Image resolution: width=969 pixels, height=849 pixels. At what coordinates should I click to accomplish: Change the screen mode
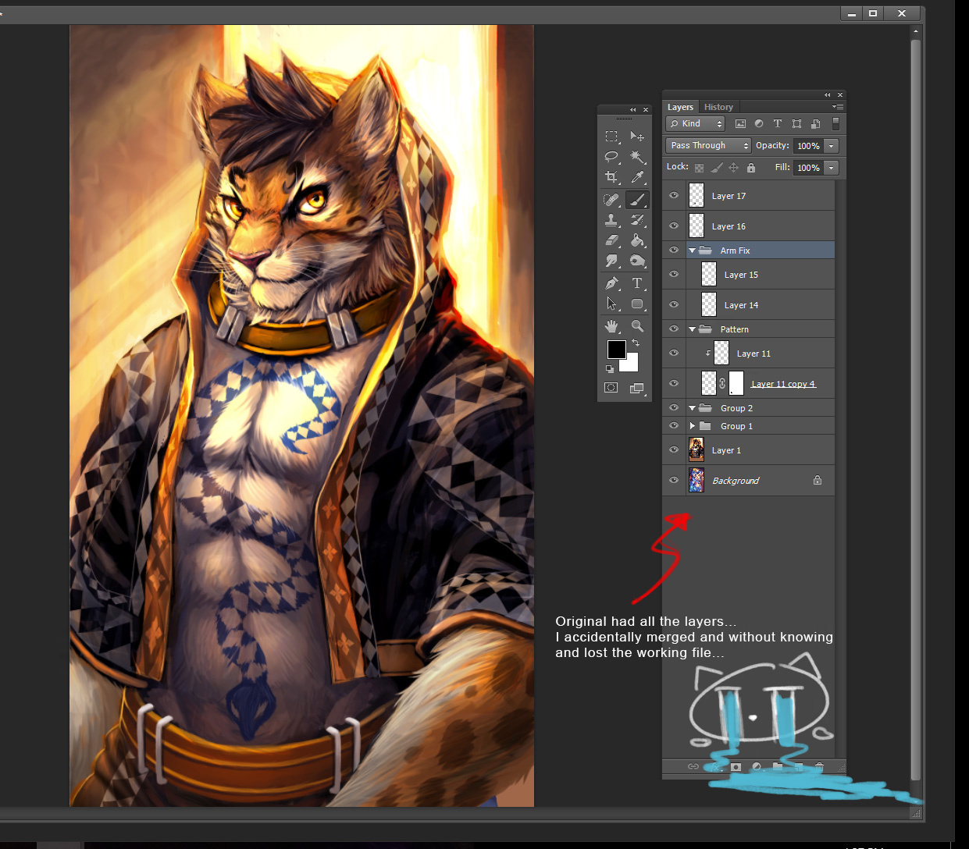coord(637,388)
